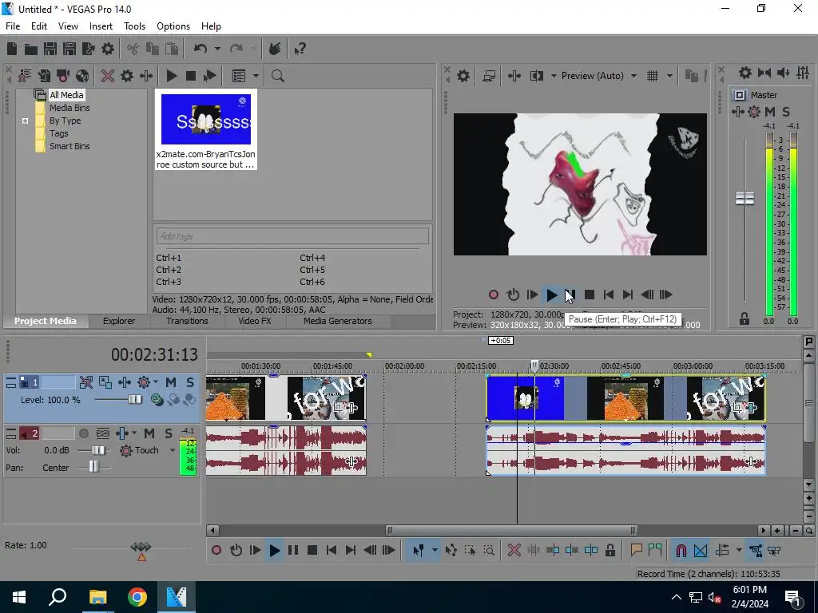Viewport: 818px width, 613px height.
Task: Switch to the Explorer tab
Action: pos(119,321)
